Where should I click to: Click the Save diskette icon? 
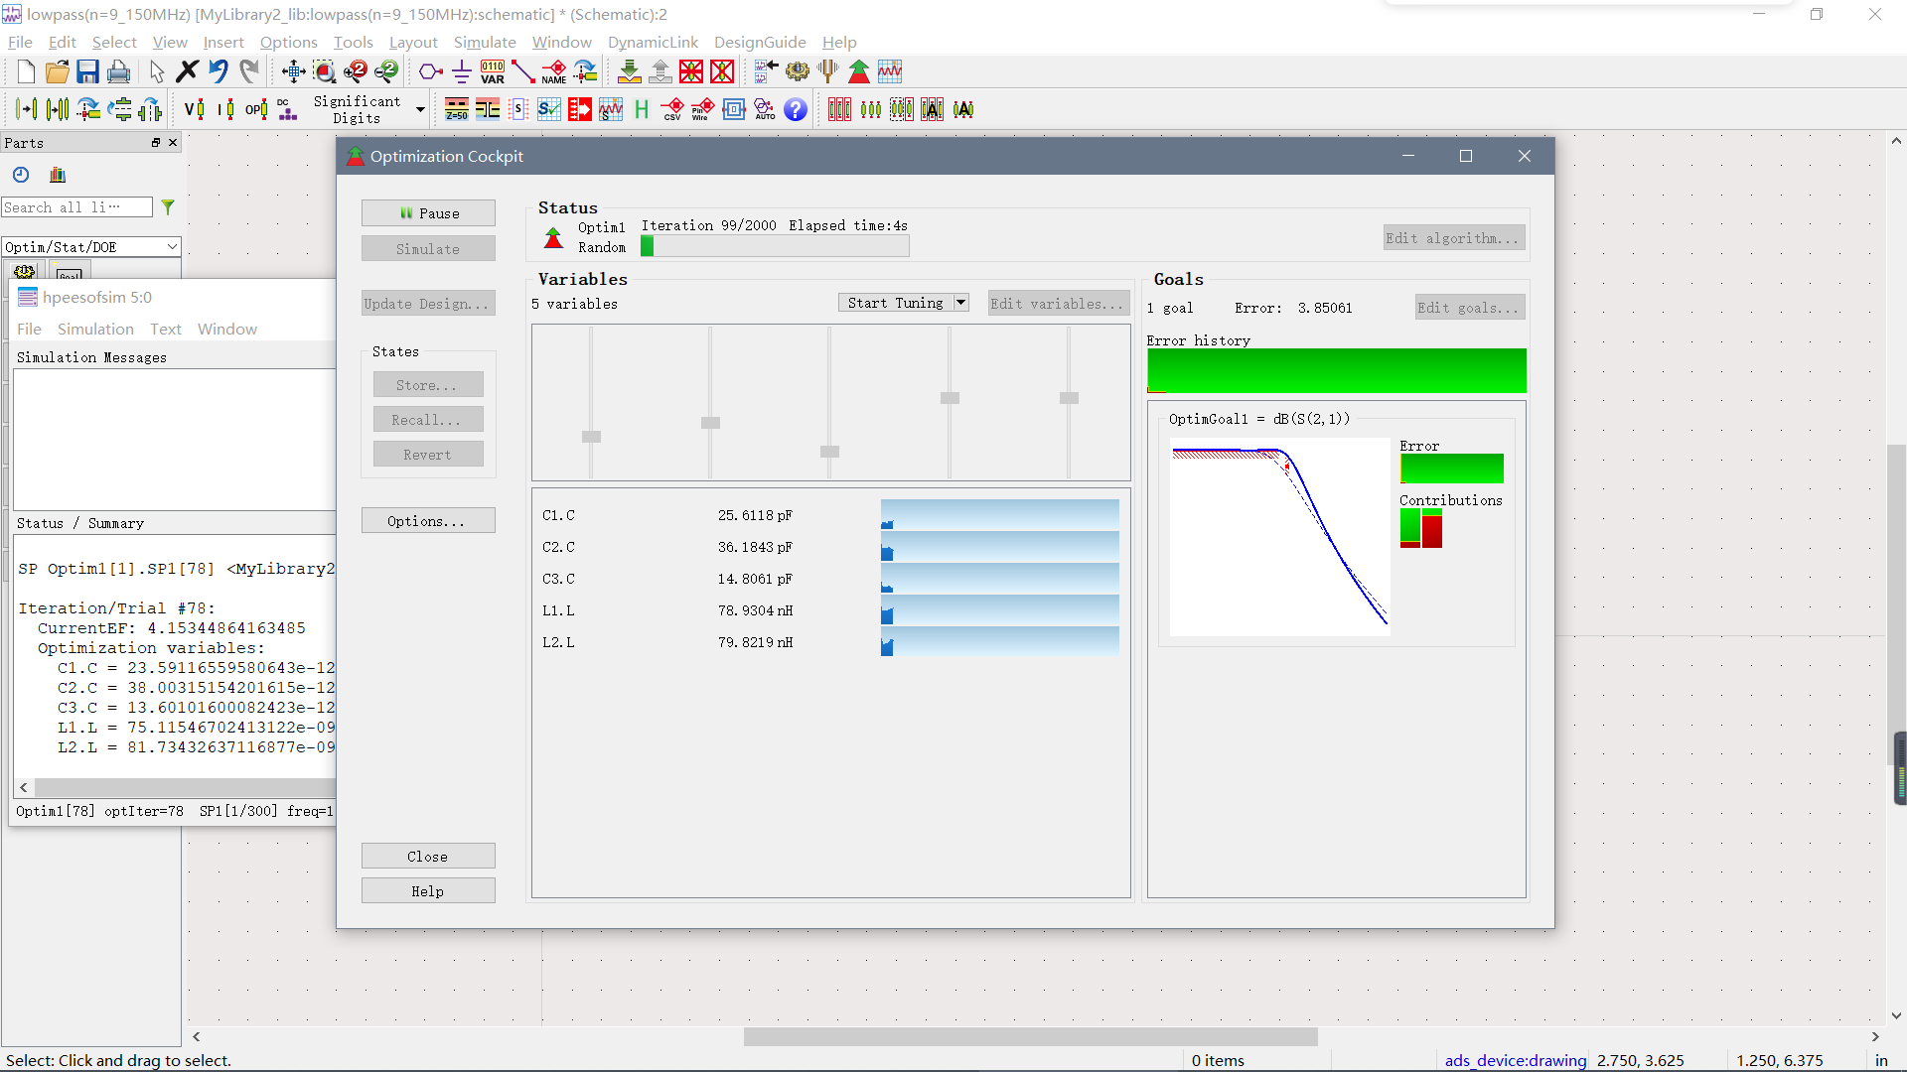point(87,71)
